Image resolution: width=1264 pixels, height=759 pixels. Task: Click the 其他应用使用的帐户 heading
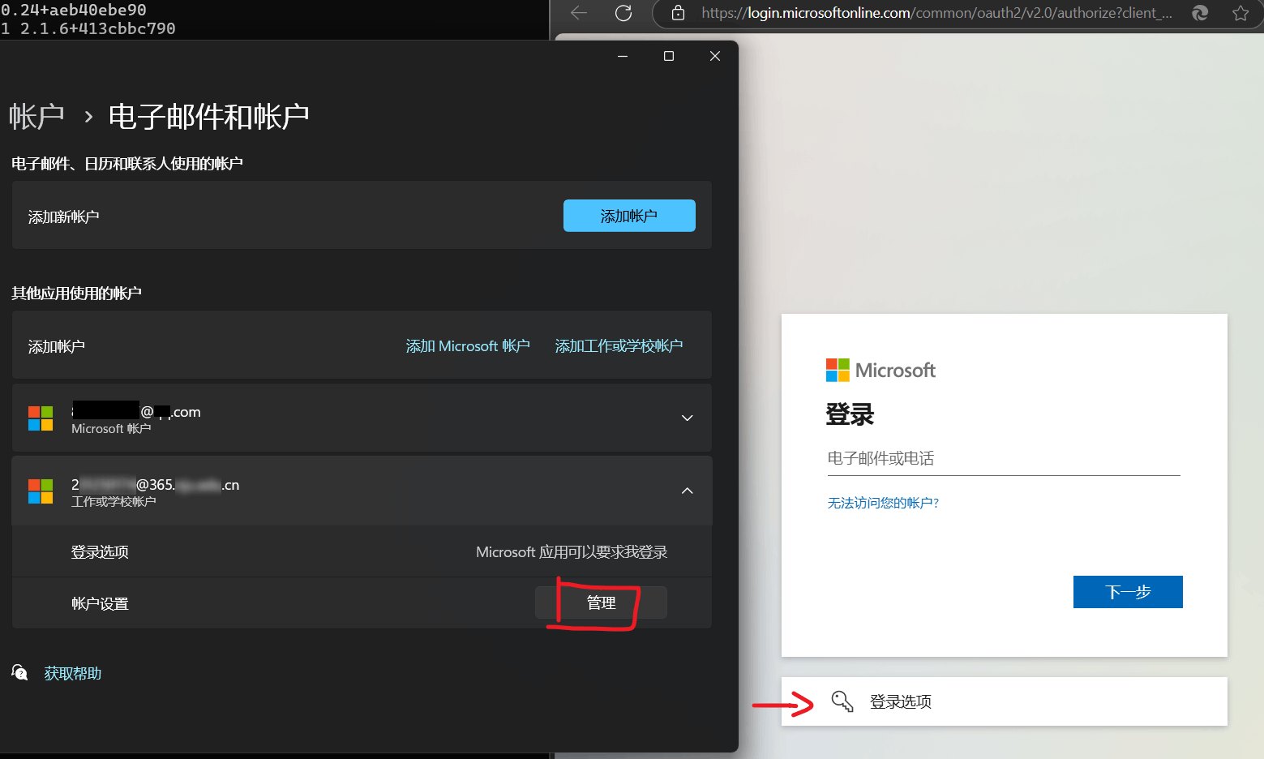point(77,293)
